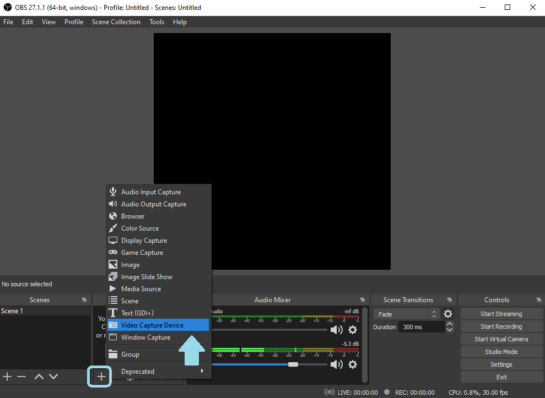Screen dimensions: 545x398
Task: Click the Duration 300 ms field
Action: click(x=422, y=327)
